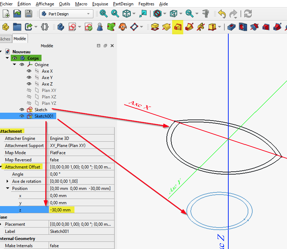
Task: Select the highlighted Additive Loft tool
Action: [x=177, y=27]
